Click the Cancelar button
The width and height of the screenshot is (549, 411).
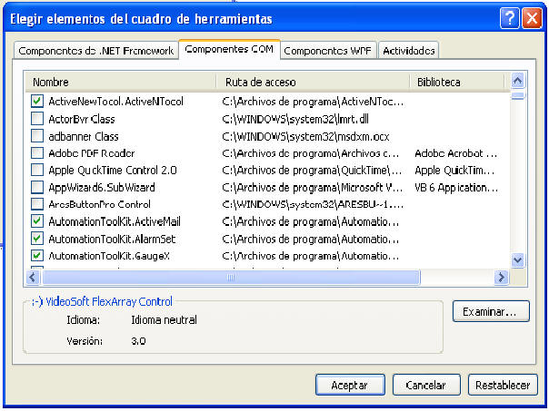click(425, 385)
